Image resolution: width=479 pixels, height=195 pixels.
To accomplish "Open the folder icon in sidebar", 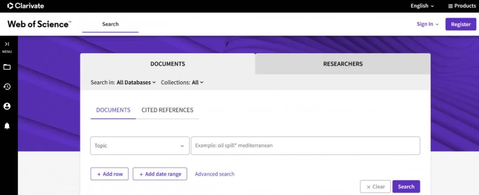I will tap(7, 67).
